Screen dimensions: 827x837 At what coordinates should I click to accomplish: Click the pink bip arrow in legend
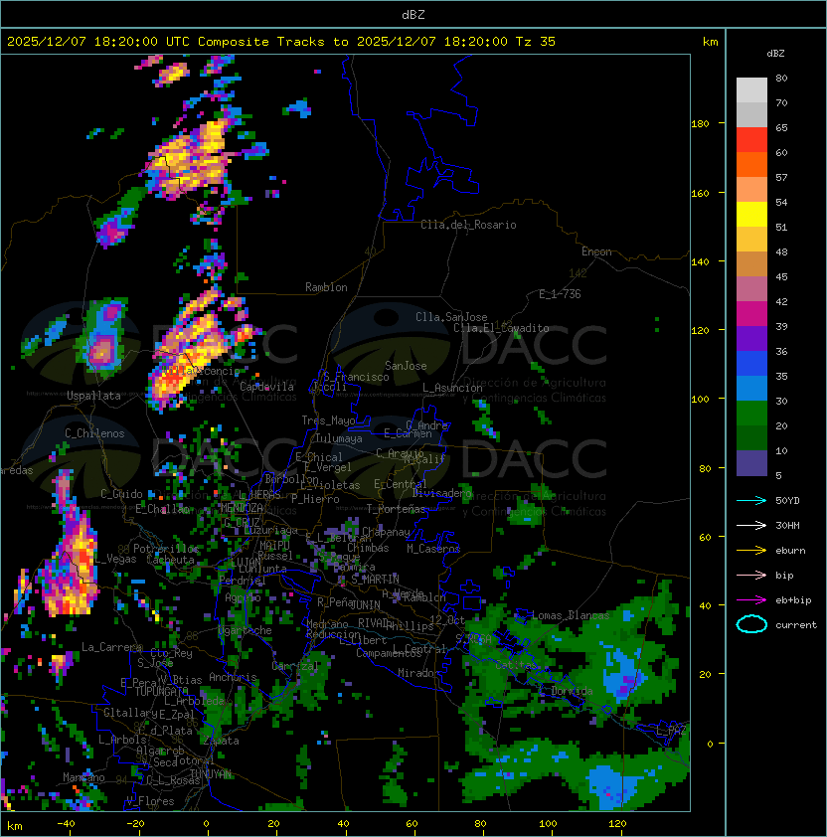point(751,575)
